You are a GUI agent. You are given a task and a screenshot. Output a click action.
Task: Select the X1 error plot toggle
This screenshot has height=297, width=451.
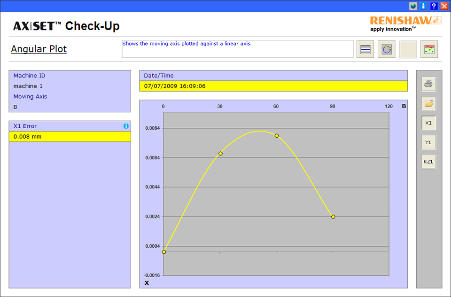tap(428, 123)
